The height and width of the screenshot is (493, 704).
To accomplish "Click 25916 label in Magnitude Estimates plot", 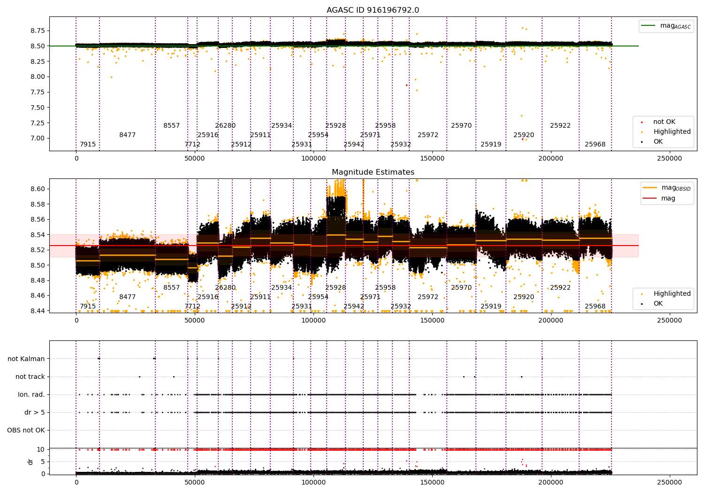I will (208, 297).
